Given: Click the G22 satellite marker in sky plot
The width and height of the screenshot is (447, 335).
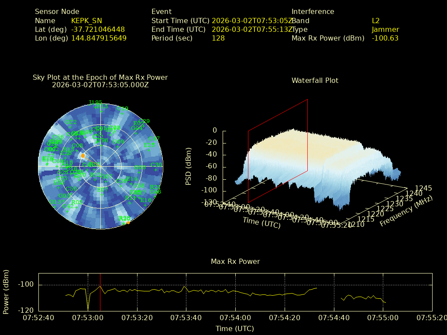Looking at the screenshot, I should tap(70, 127).
